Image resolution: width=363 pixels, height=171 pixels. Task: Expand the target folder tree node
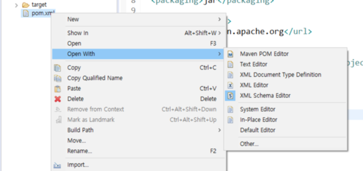(x=16, y=5)
